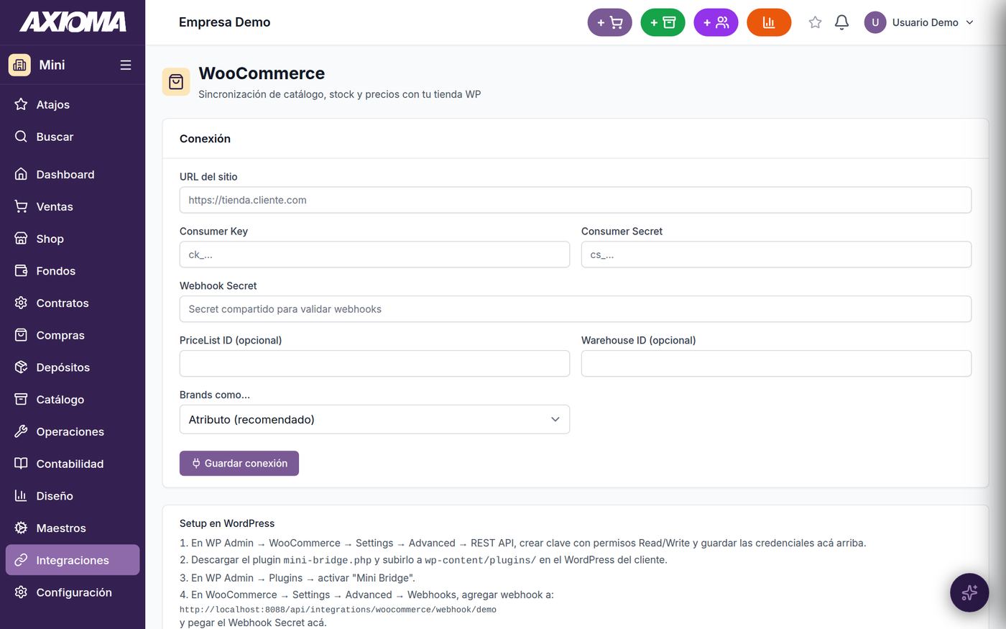Open Contratos in the sidebar
Image resolution: width=1006 pixels, height=629 pixels.
pos(73,303)
